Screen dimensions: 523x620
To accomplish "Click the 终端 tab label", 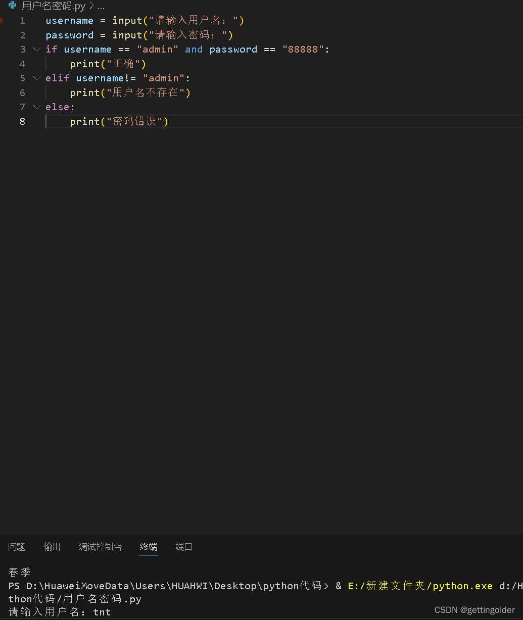I will click(x=148, y=547).
